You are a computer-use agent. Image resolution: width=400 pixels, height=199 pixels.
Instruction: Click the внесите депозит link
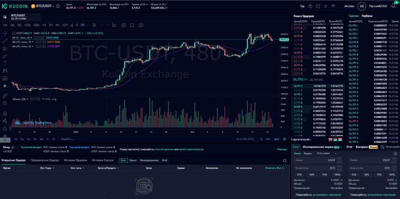[165, 149]
